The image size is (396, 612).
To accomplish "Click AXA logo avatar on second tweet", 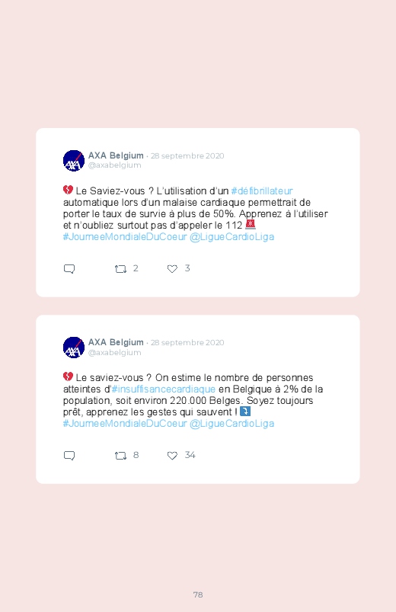I will [74, 348].
